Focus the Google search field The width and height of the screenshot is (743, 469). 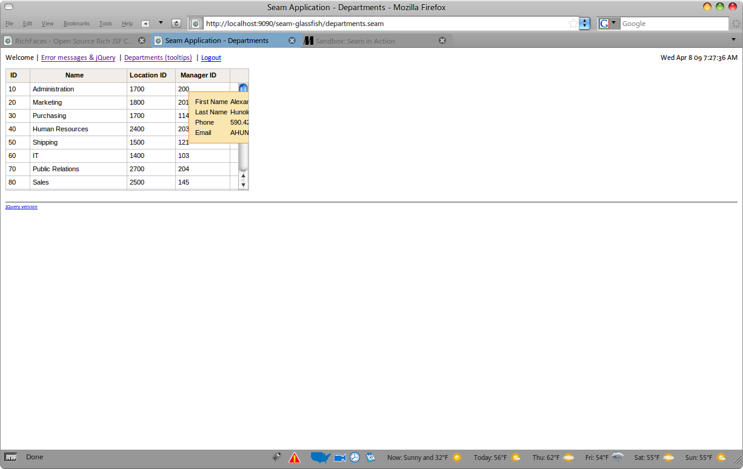point(674,24)
